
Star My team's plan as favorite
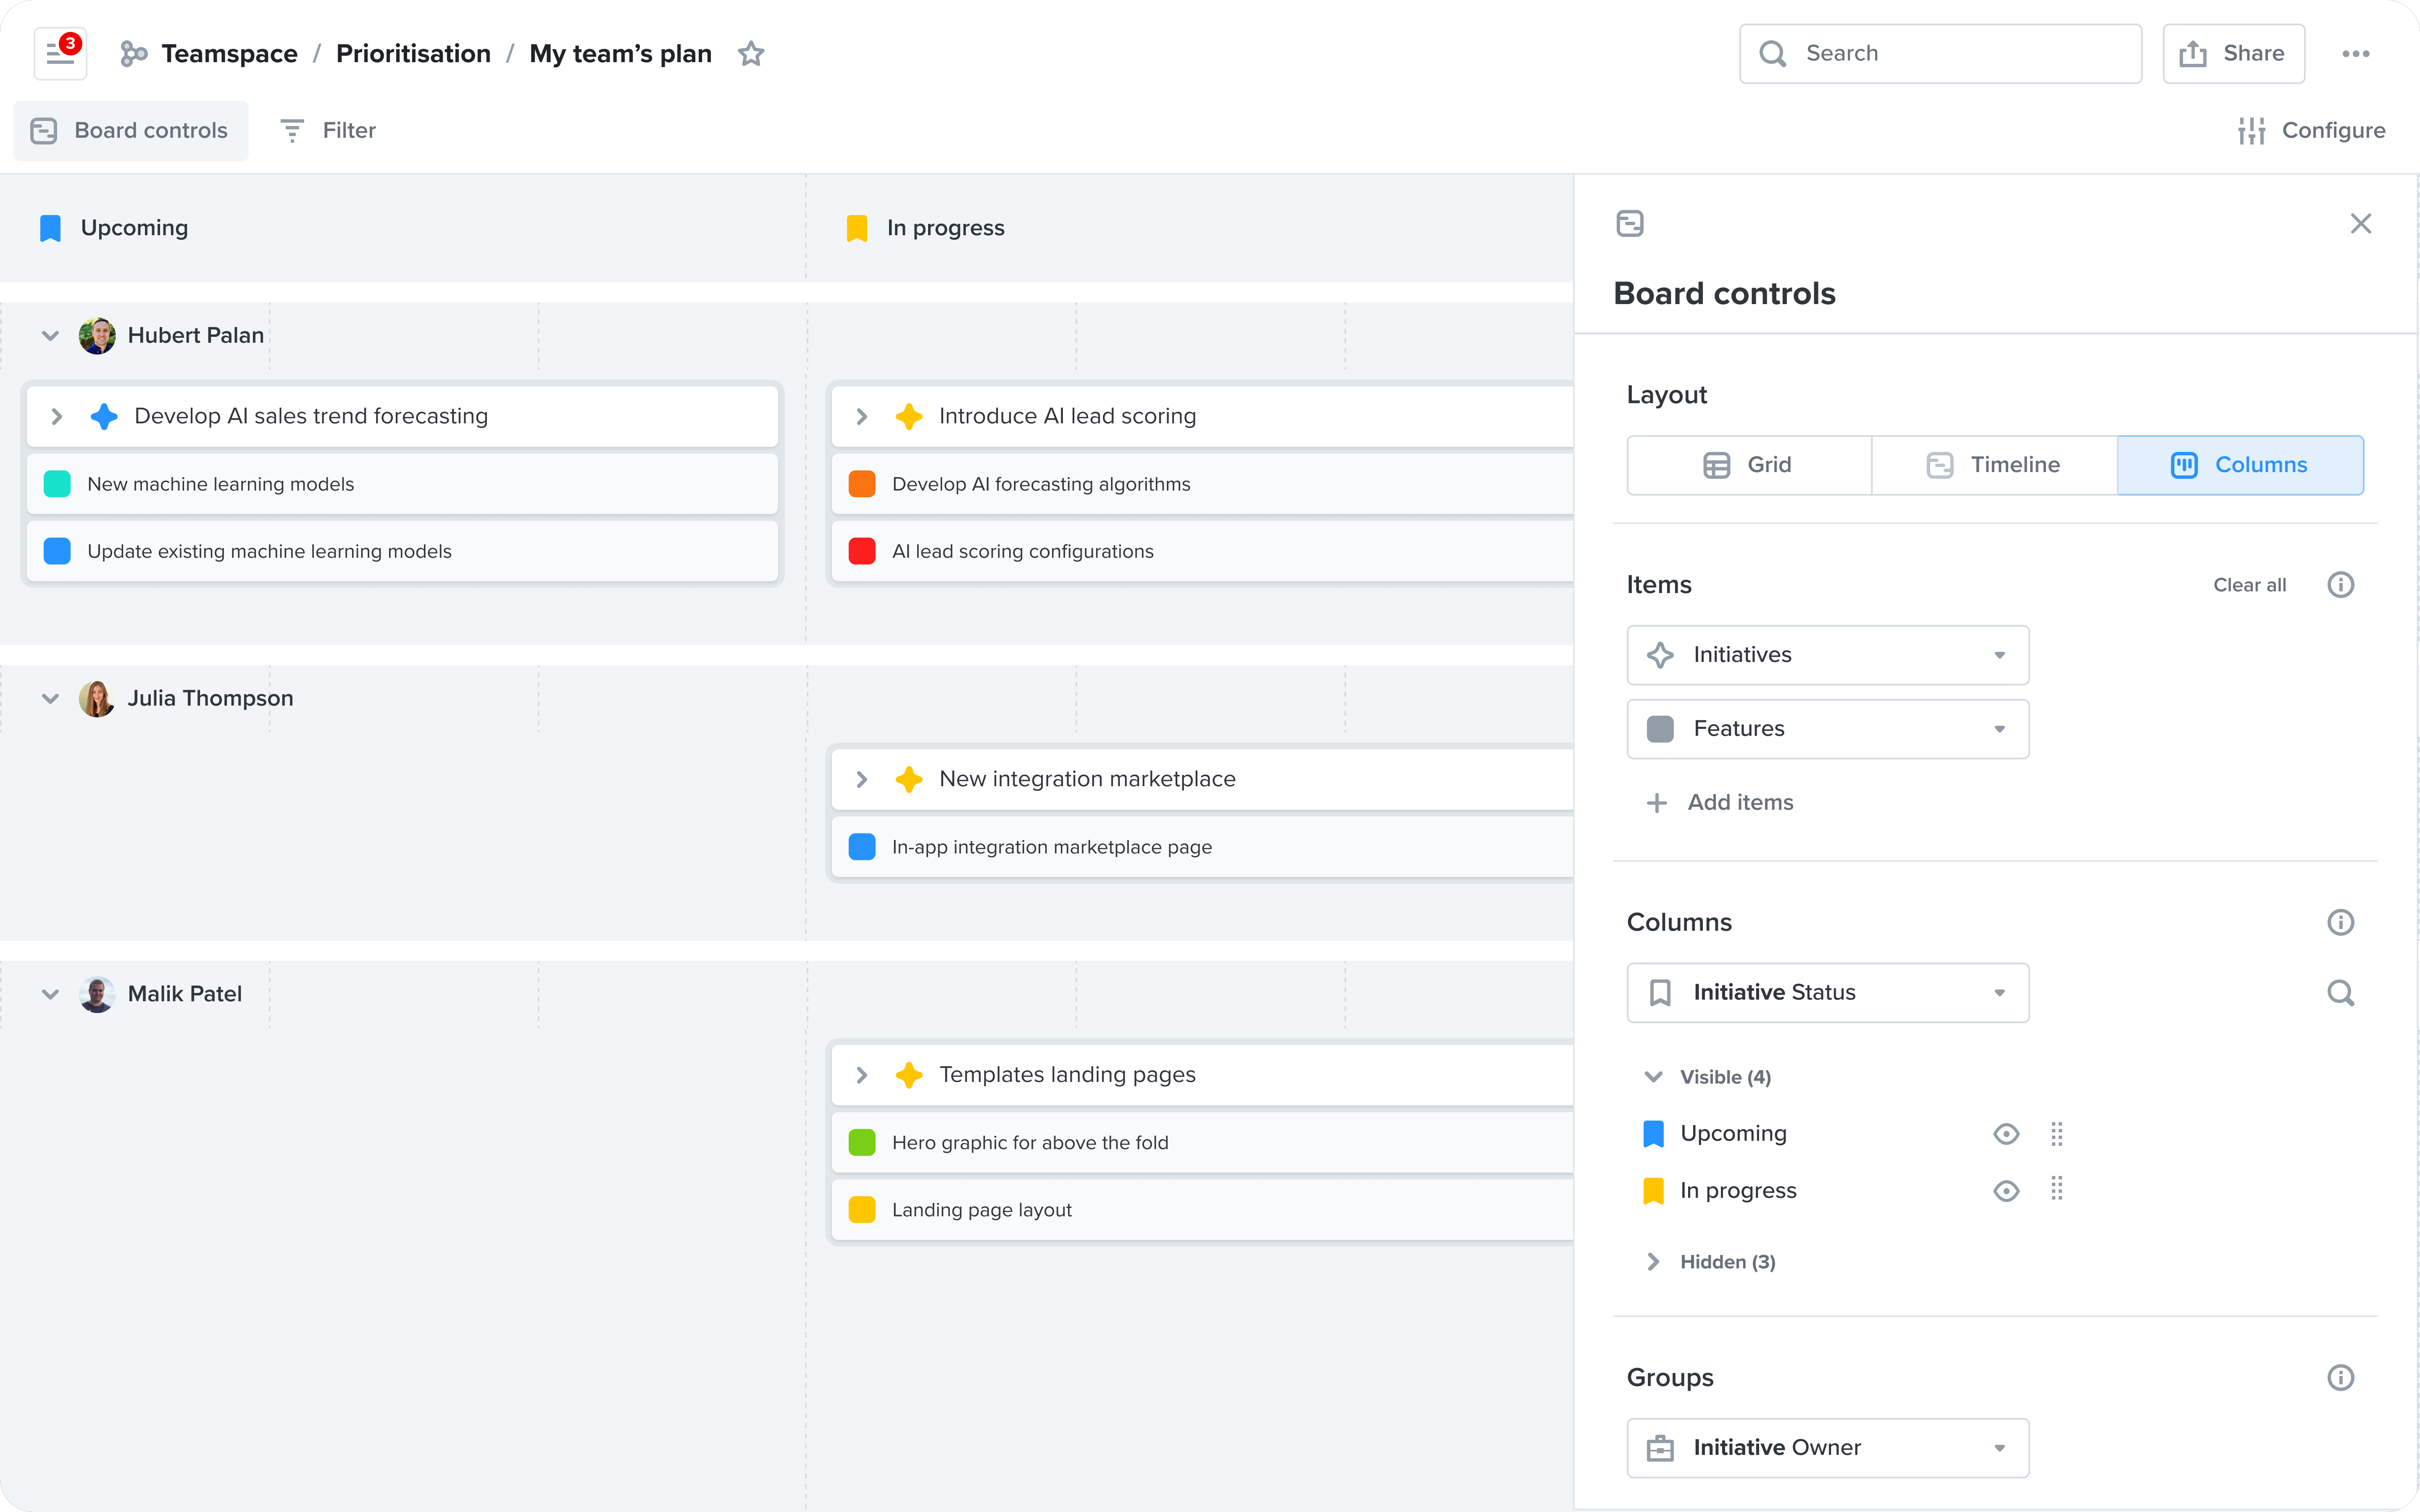751,53
